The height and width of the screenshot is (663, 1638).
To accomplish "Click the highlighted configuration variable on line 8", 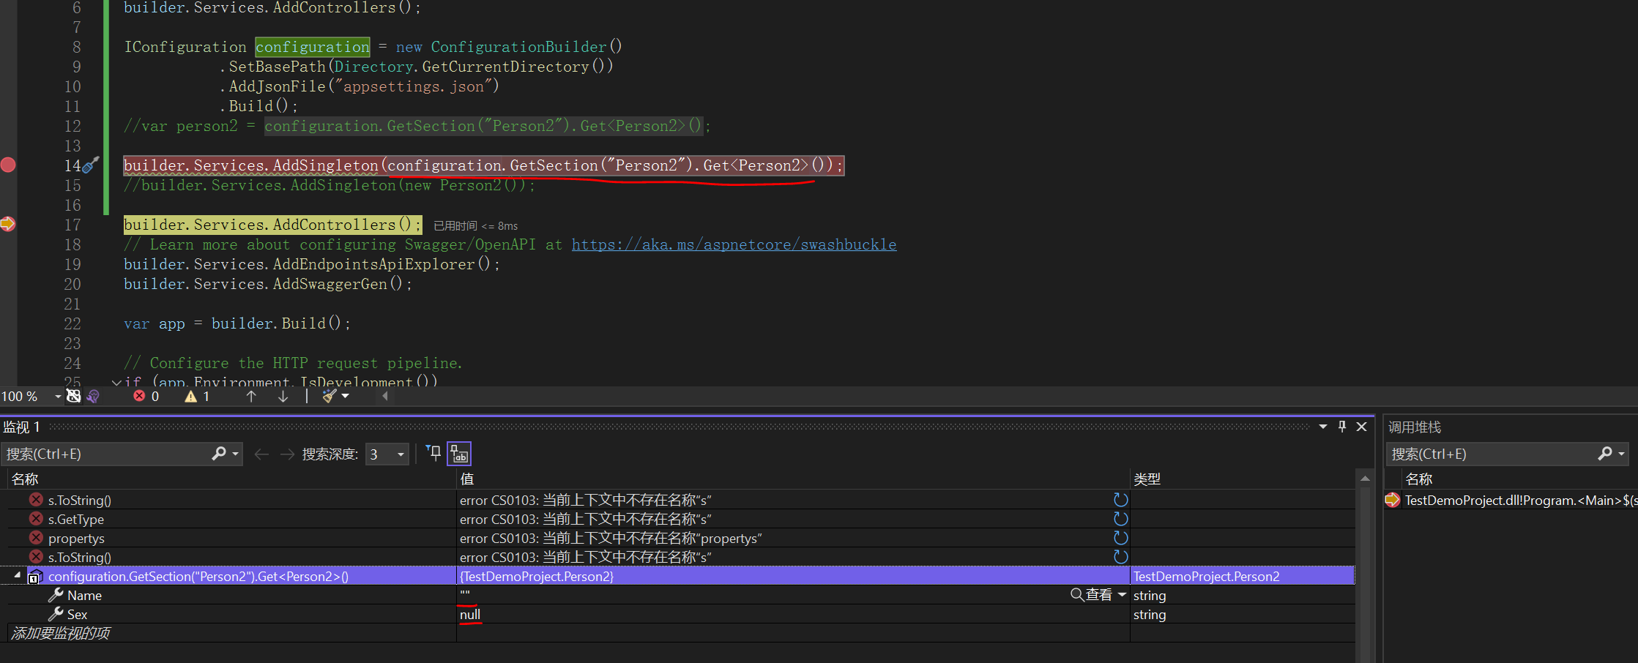I will 313,47.
